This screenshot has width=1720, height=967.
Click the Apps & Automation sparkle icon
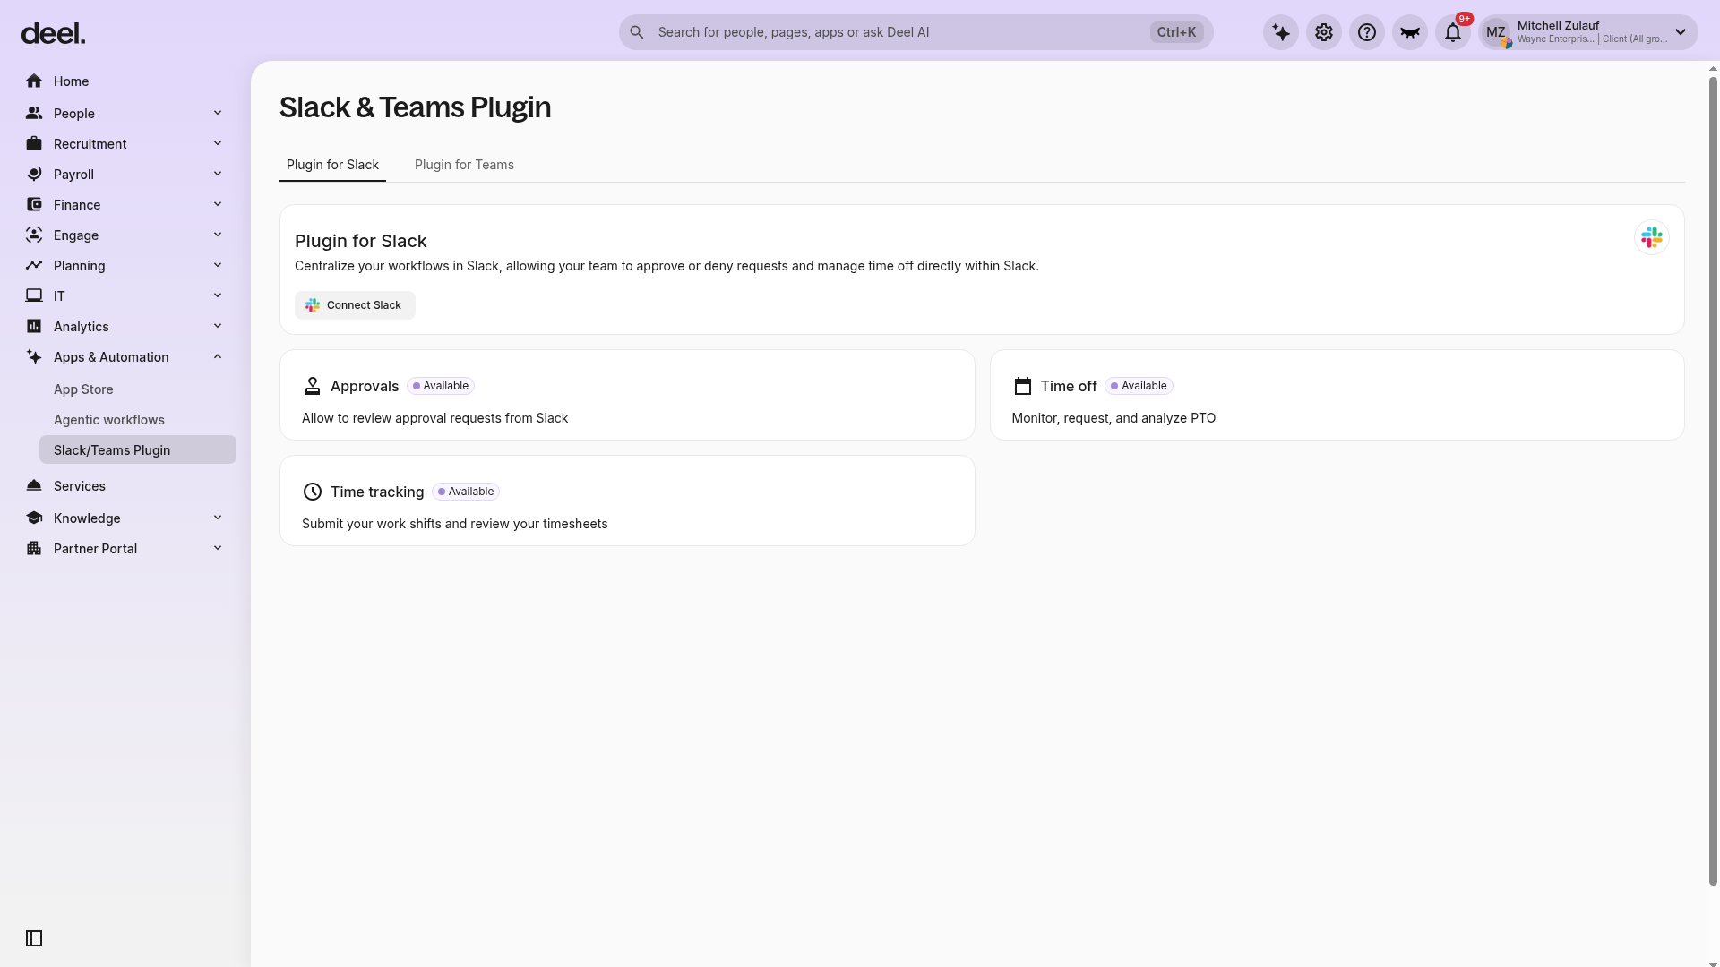point(34,357)
